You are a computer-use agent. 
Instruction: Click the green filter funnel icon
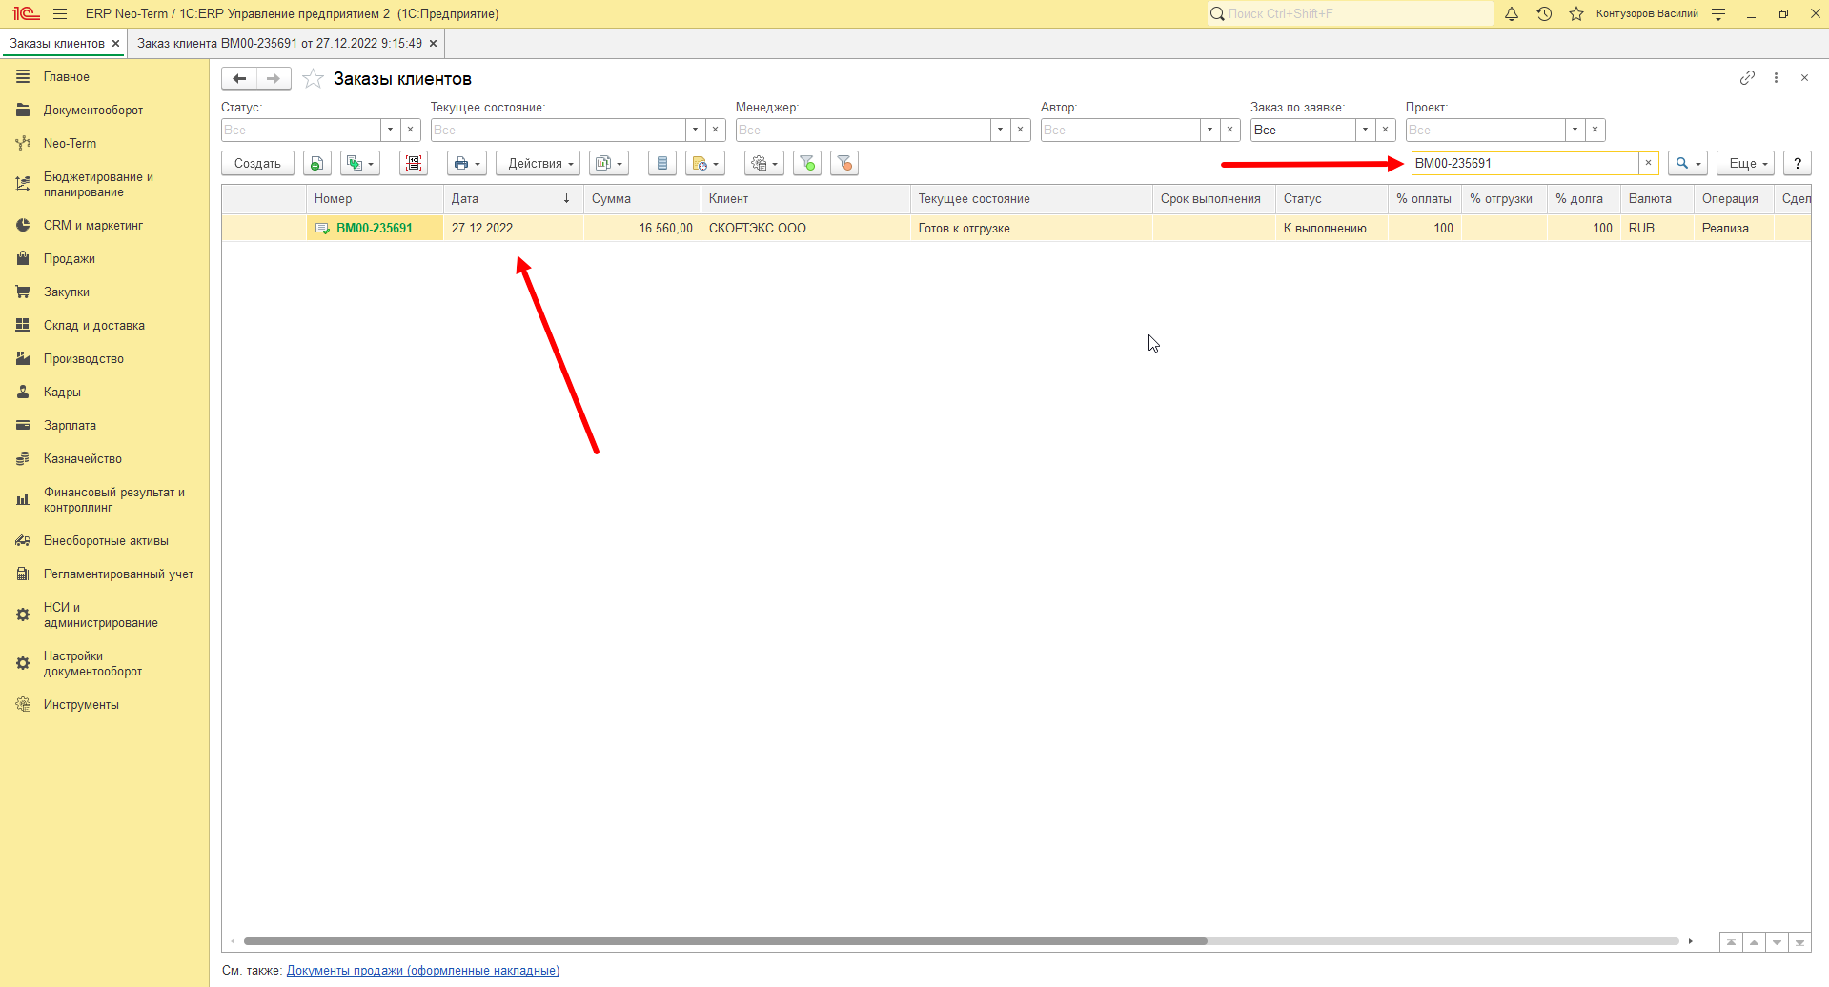[x=807, y=164]
